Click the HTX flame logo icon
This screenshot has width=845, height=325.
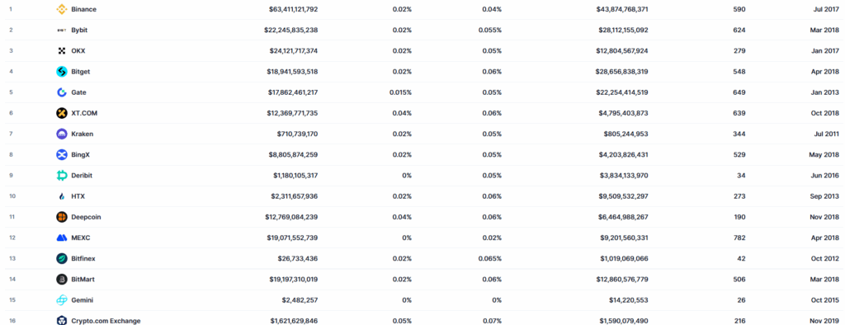(61, 196)
